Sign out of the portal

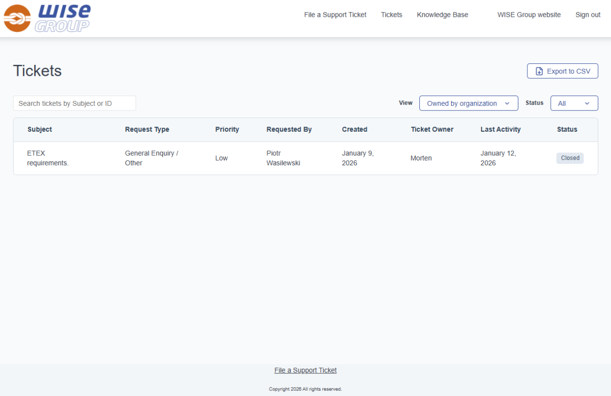coord(587,15)
